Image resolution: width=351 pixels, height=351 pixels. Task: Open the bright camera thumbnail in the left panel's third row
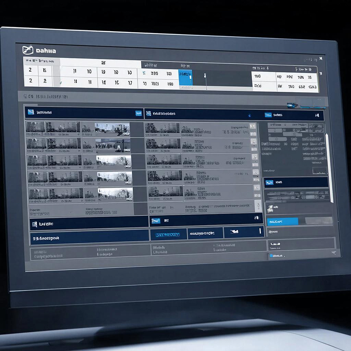pos(114,162)
